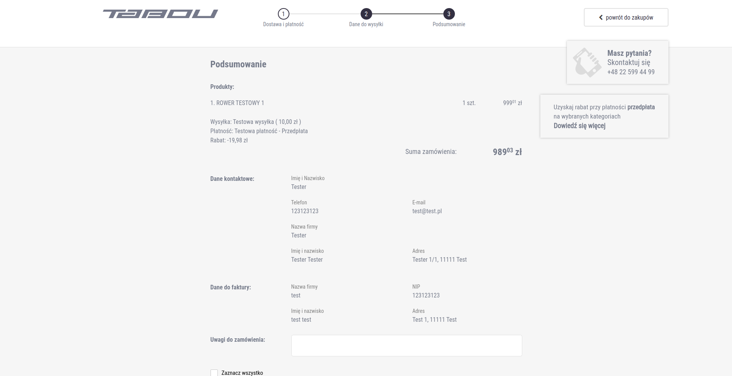Click the test@test.pl email address
Image resolution: width=732 pixels, height=376 pixels.
pyautogui.click(x=427, y=211)
